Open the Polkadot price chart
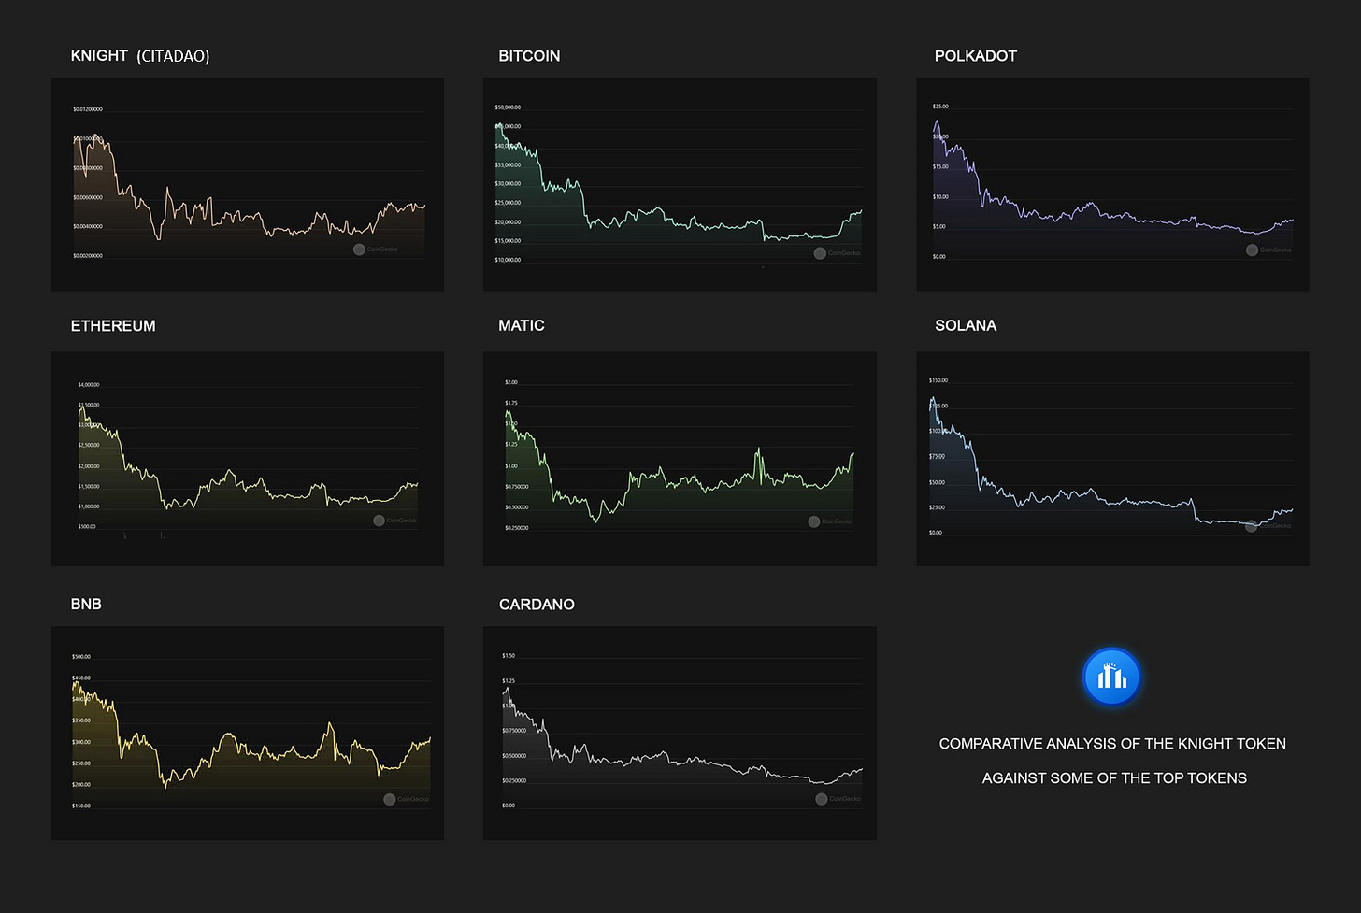 [x=1112, y=184]
